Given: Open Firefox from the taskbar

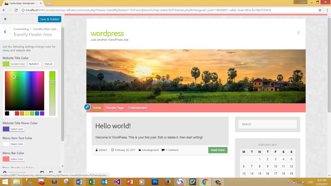Looking at the screenshot, I should pos(168,182).
